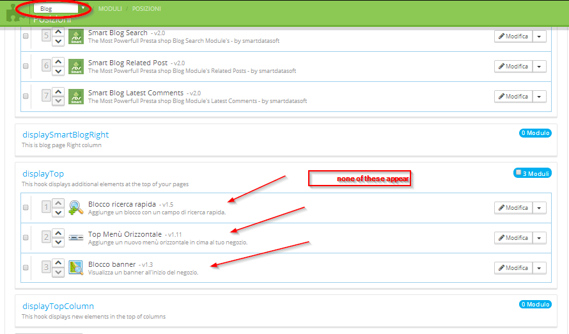Open dropdown arrow beside Top Menù Orizzontale Modifica
Image resolution: width=569 pixels, height=334 pixels.
[539, 238]
